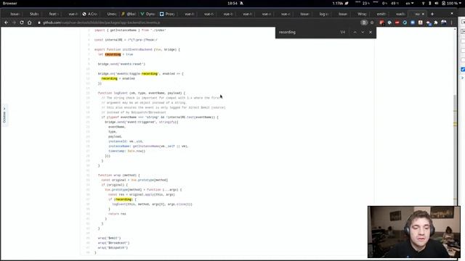
Task: Open the browser profile avatar
Action: [444, 22]
